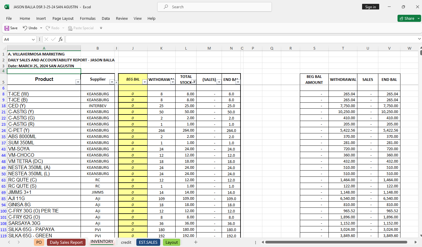Image resolution: width=422 pixels, height=247 pixels.
Task: Switch to the Daily Sales Report sheet
Action: [66, 242]
